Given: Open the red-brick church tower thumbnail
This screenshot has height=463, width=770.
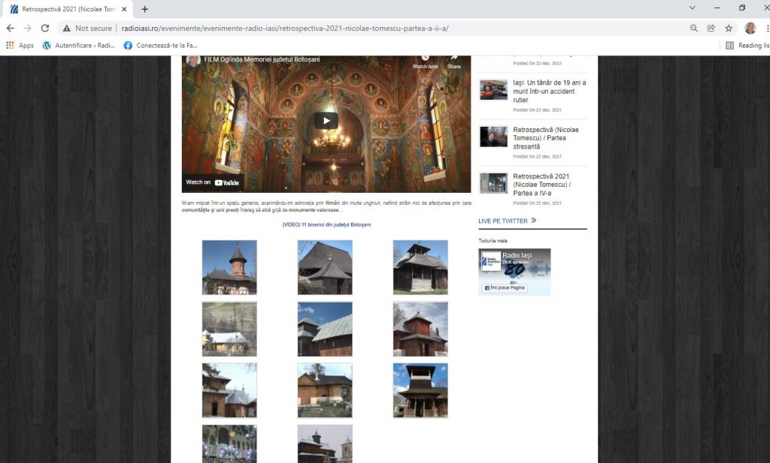Looking at the screenshot, I should 229,267.
